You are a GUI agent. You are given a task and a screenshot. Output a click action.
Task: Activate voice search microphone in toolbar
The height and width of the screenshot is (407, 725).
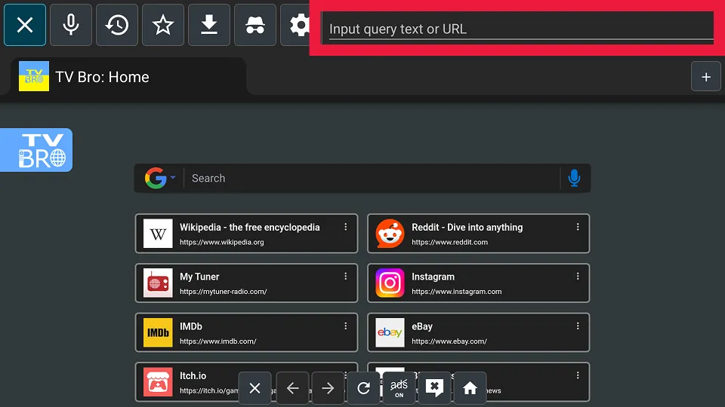click(x=71, y=25)
